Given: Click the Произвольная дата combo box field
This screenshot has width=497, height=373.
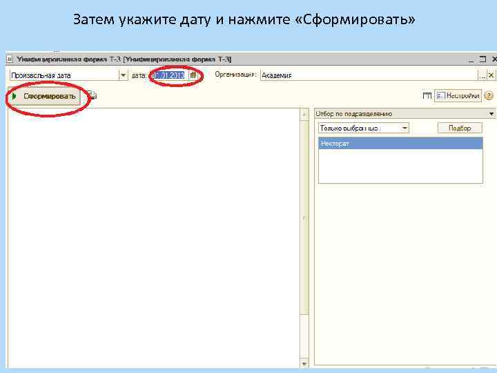Looking at the screenshot, I should 64,75.
